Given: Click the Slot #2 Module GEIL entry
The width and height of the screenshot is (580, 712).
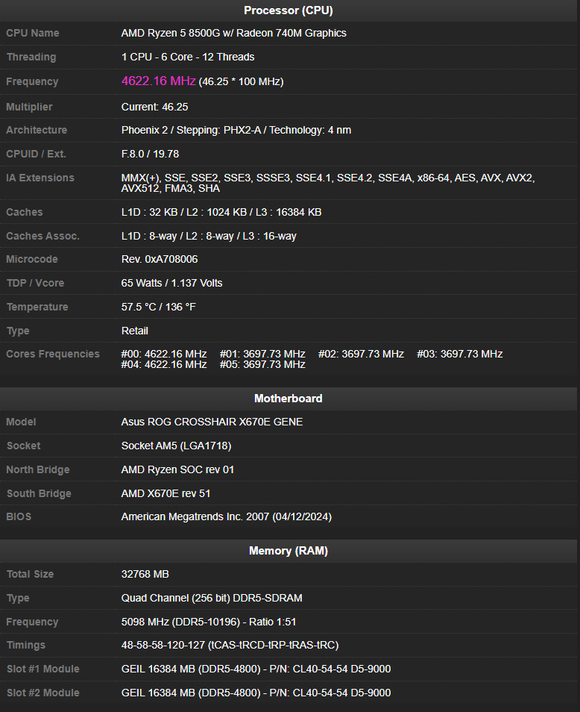Looking at the screenshot, I should 256,693.
